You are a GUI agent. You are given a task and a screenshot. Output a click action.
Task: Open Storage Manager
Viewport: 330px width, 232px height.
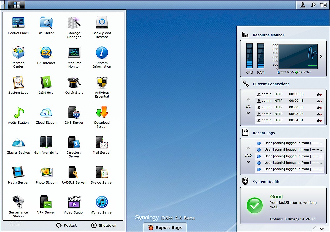74,27
